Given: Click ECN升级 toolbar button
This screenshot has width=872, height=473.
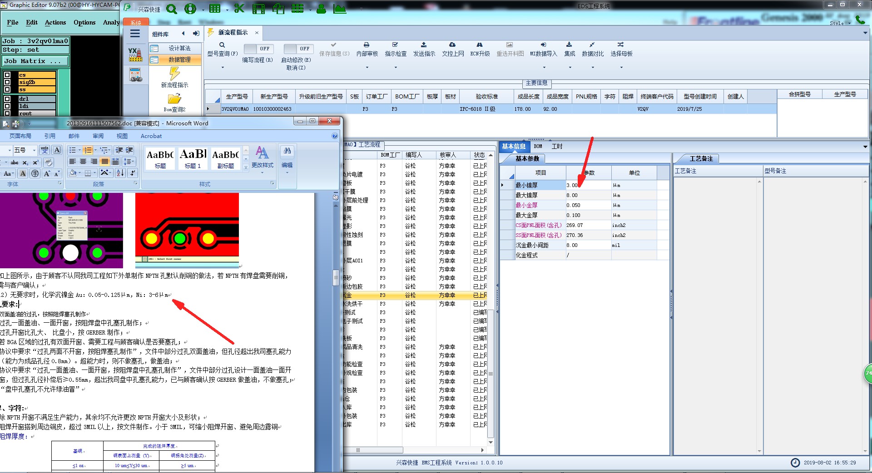Looking at the screenshot, I should (x=480, y=49).
